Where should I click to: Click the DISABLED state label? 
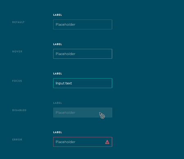click(x=19, y=110)
